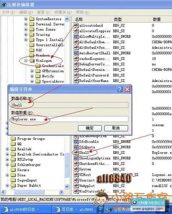Select the AltDefaultUse value name
Viewport: 172px width, 214px height.
[94, 48]
